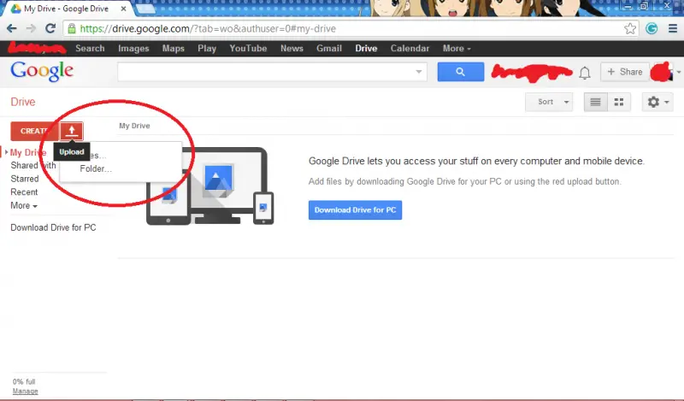Viewport: 684px width, 401px height.
Task: Click the green extension icon by address bar
Action: point(652,29)
